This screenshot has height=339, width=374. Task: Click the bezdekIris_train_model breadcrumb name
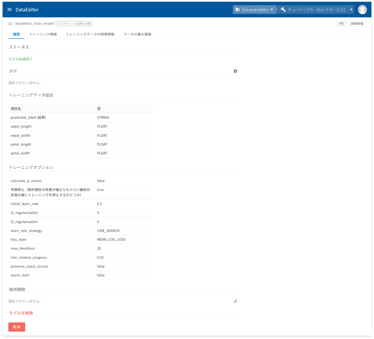coord(35,24)
